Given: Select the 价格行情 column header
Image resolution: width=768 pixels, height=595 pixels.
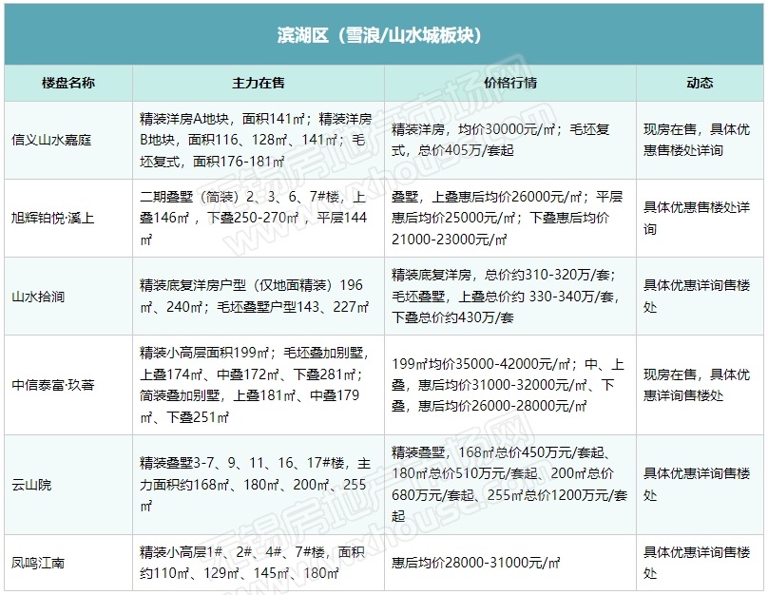Looking at the screenshot, I should (x=510, y=83).
